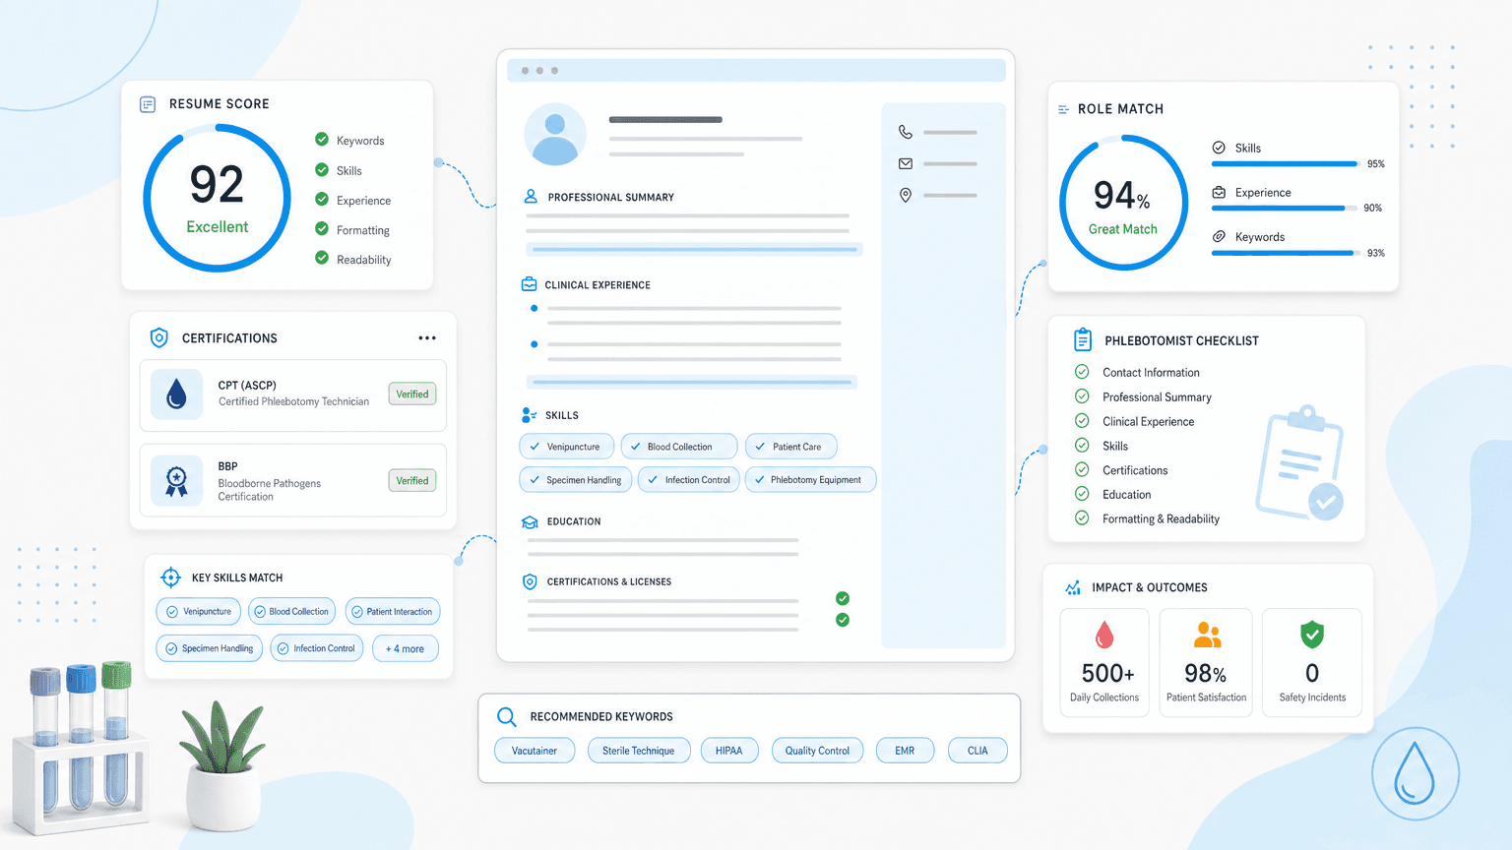This screenshot has height=850, width=1512.
Task: Click the Patient Care resume skill chip
Action: tap(790, 447)
